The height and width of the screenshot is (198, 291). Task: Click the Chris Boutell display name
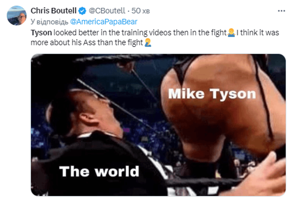coord(53,11)
